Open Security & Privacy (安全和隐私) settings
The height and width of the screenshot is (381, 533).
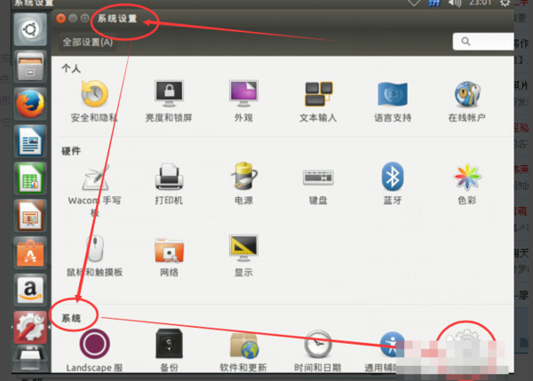tap(94, 101)
